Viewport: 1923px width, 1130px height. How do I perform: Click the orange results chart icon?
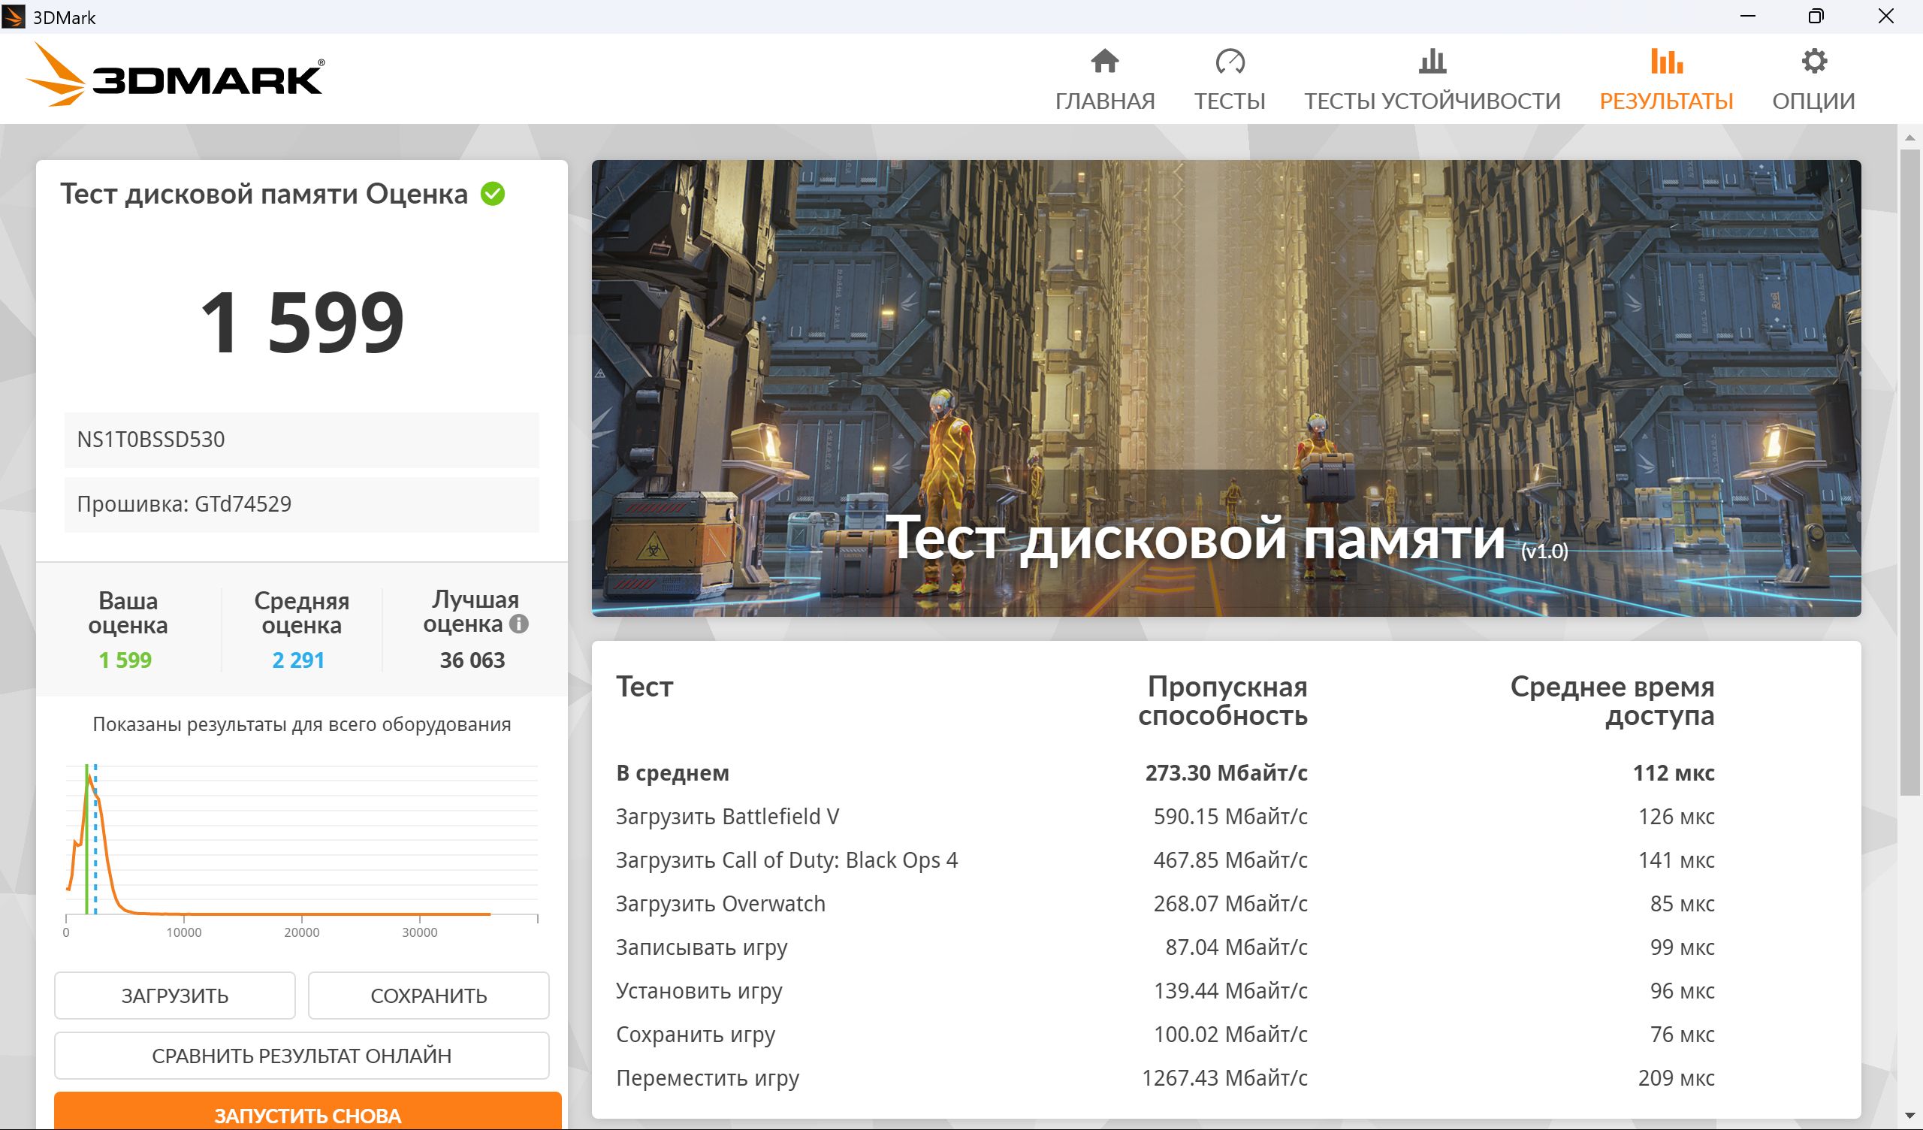pos(1666,61)
